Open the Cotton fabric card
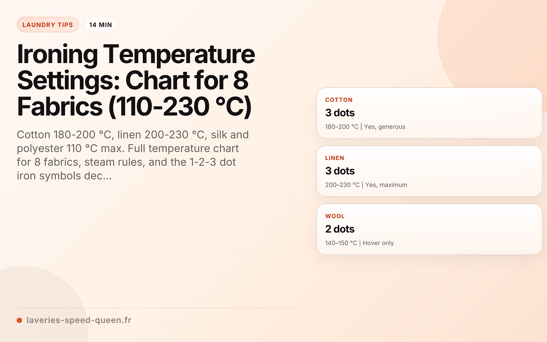 429,113
